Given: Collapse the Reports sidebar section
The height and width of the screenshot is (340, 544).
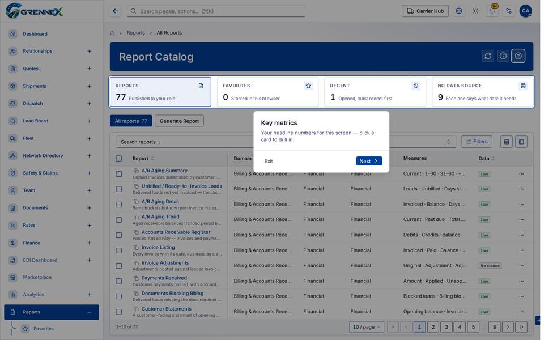Looking at the screenshot, I should coord(89,312).
